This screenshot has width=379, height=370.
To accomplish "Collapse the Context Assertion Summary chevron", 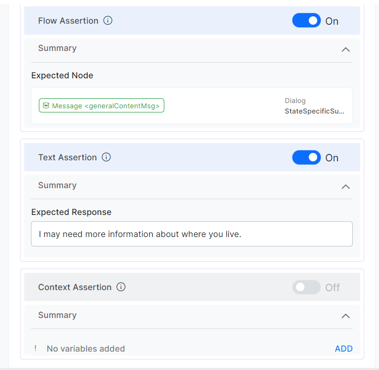I will tap(345, 316).
